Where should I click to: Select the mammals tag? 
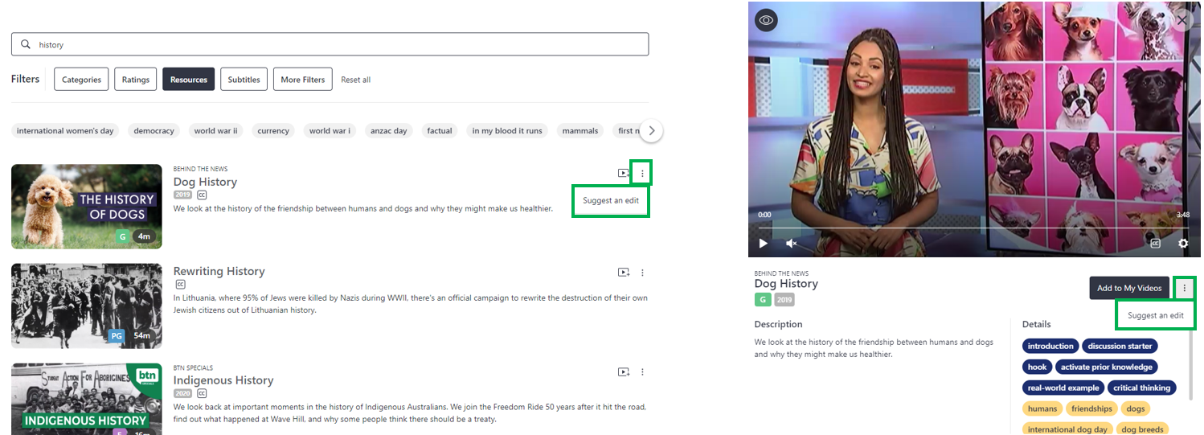(580, 130)
